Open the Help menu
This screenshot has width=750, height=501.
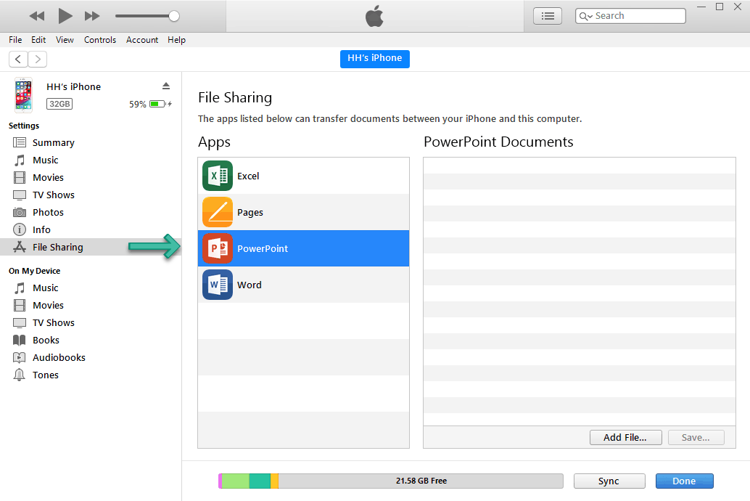(x=176, y=40)
